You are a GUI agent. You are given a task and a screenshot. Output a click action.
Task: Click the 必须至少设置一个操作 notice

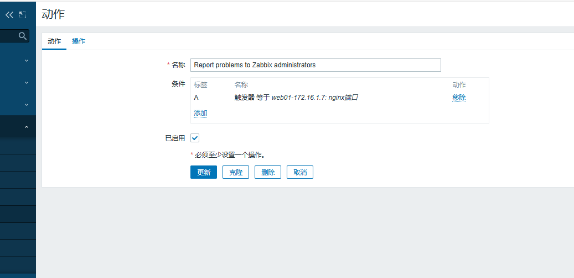point(228,155)
